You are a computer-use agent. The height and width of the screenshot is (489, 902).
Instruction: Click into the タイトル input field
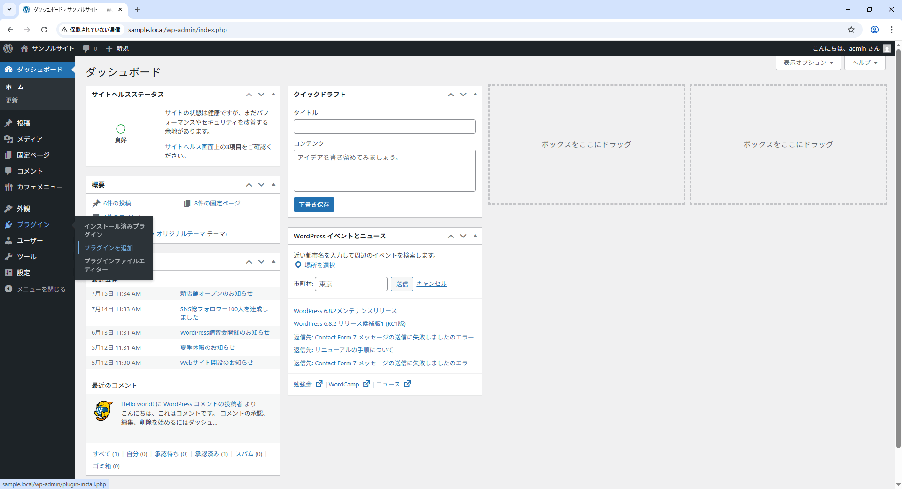385,126
